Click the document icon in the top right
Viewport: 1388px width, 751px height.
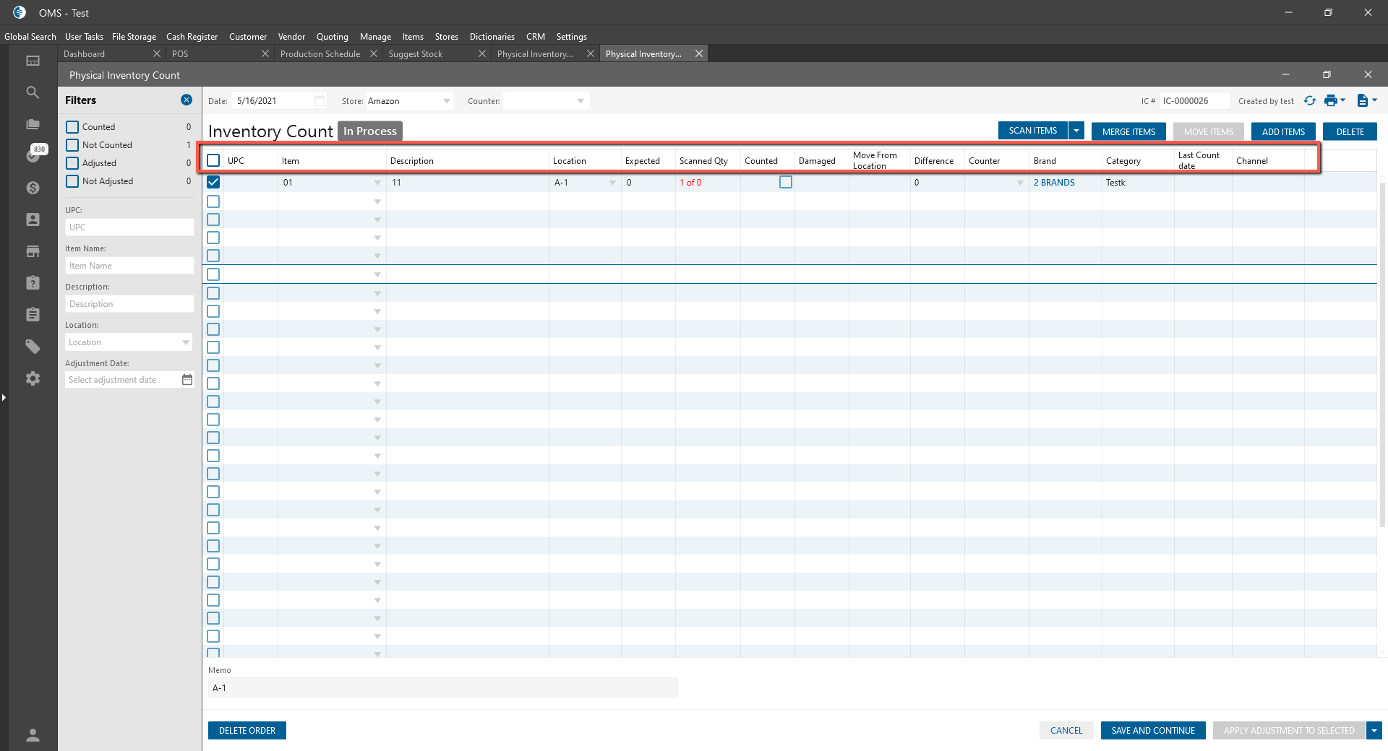coord(1362,101)
